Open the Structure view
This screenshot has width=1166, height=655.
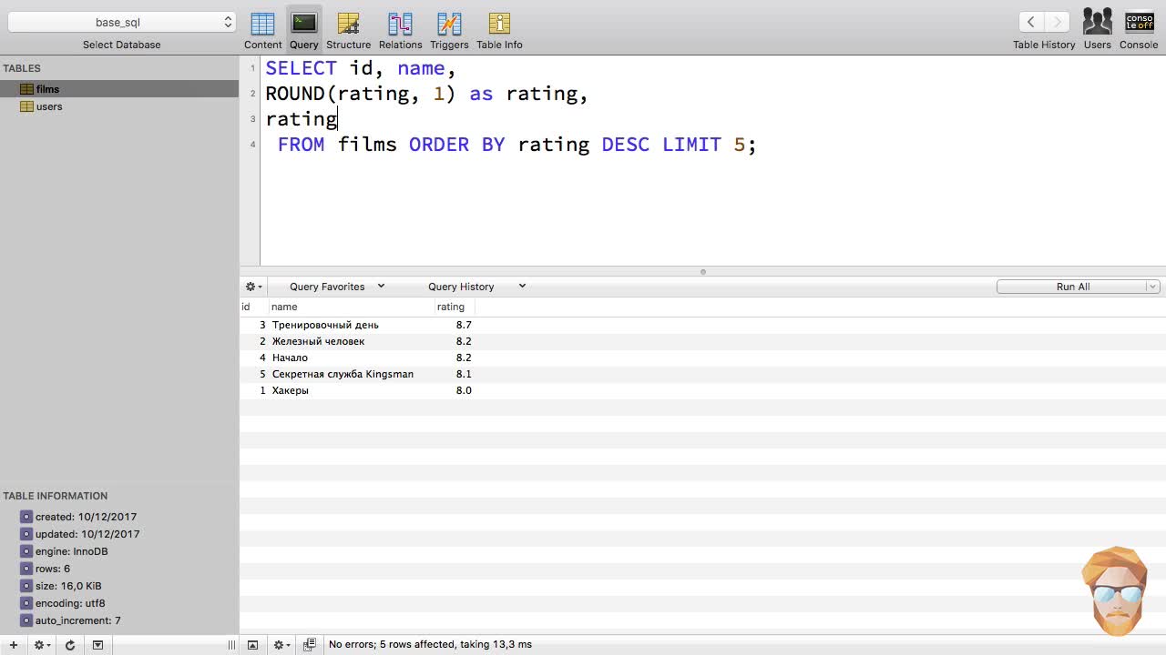tap(348, 30)
